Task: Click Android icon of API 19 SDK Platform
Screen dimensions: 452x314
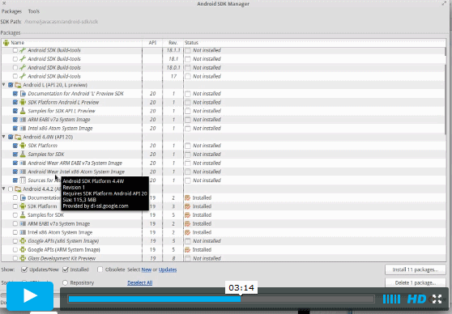Action: click(23, 206)
